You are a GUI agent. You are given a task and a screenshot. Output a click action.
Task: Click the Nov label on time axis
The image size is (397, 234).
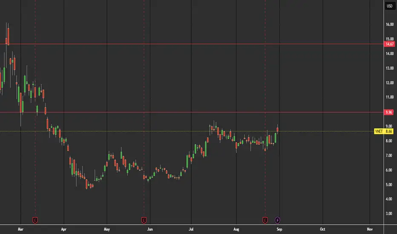point(370,229)
